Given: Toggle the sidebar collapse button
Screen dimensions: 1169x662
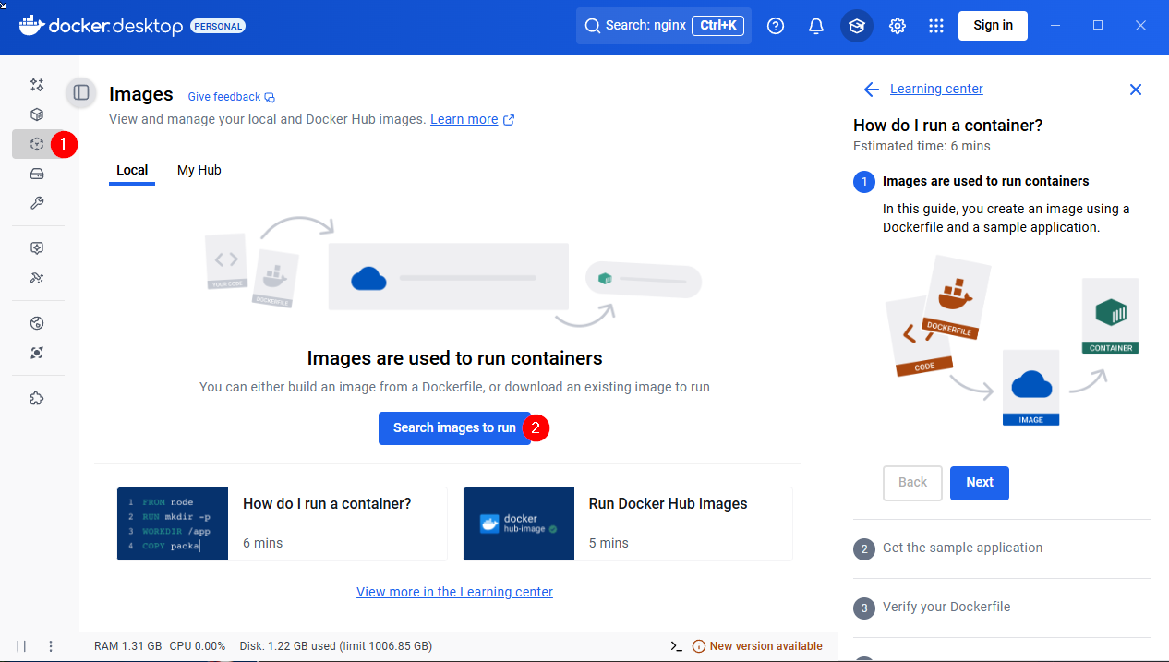Looking at the screenshot, I should tap(81, 92).
